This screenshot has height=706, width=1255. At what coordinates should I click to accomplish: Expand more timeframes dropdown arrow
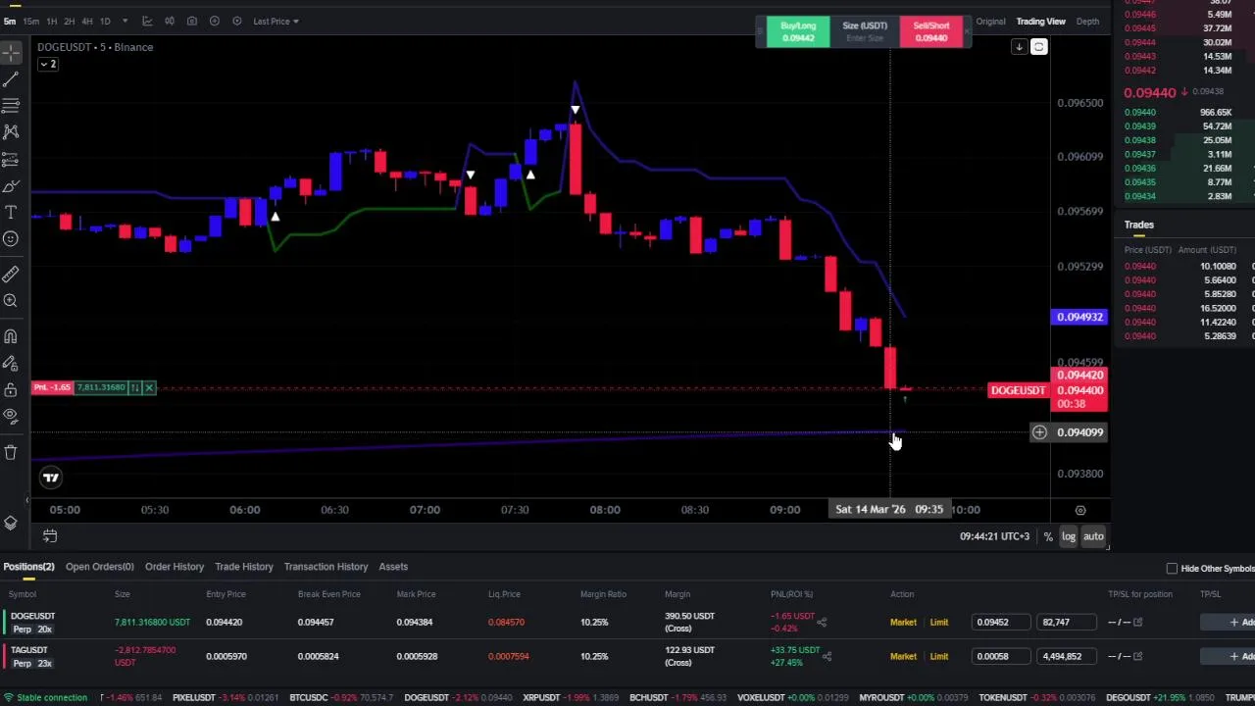coord(125,21)
